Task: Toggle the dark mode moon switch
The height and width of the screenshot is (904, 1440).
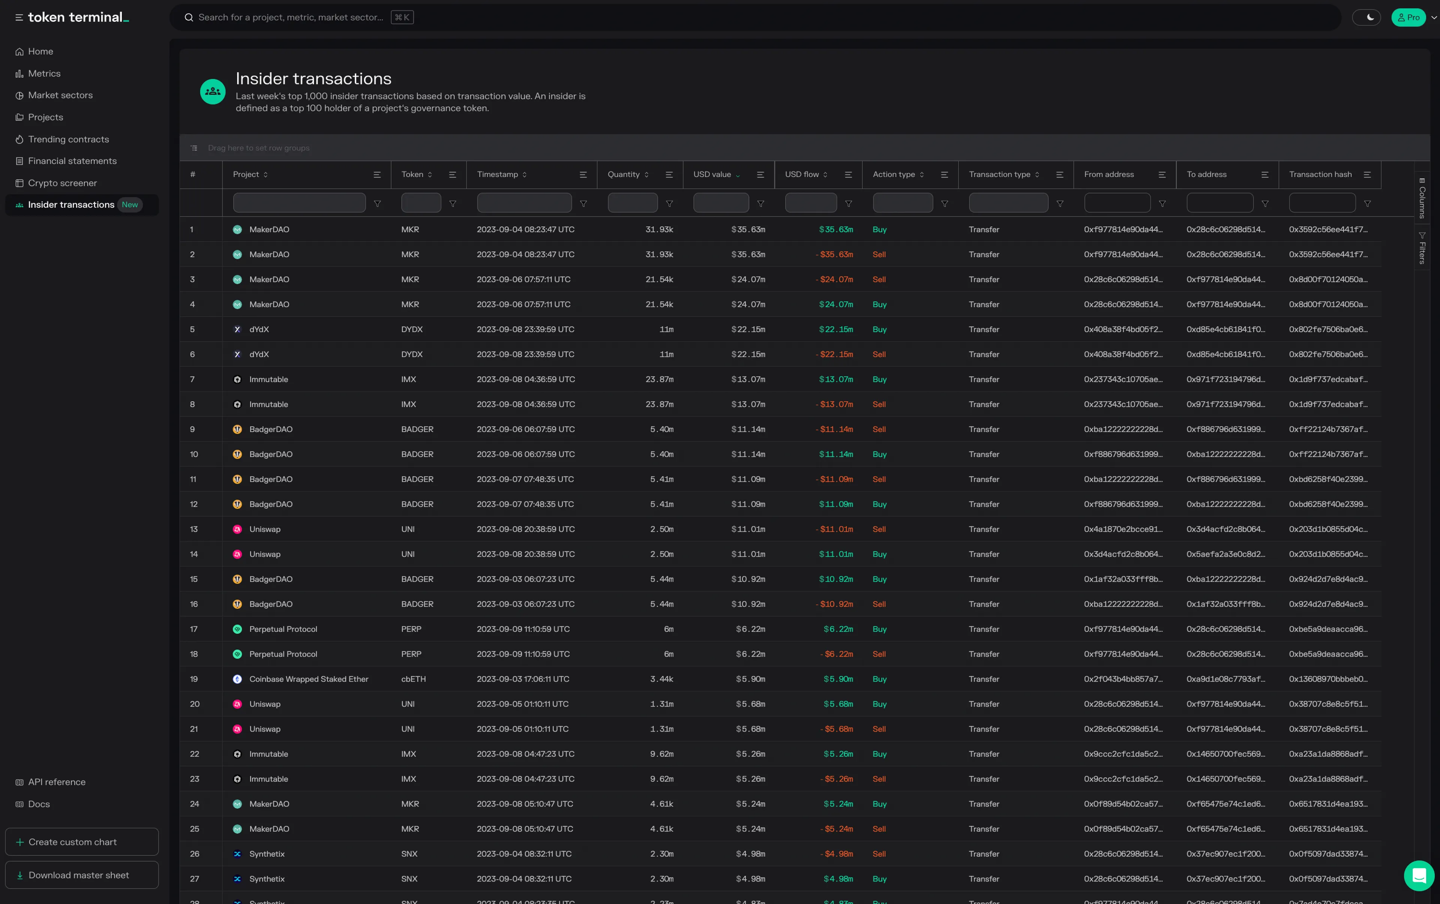Action: click(1366, 17)
